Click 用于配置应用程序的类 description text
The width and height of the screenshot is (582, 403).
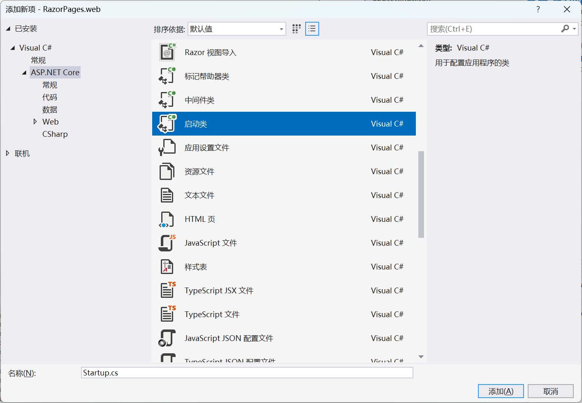click(x=472, y=63)
